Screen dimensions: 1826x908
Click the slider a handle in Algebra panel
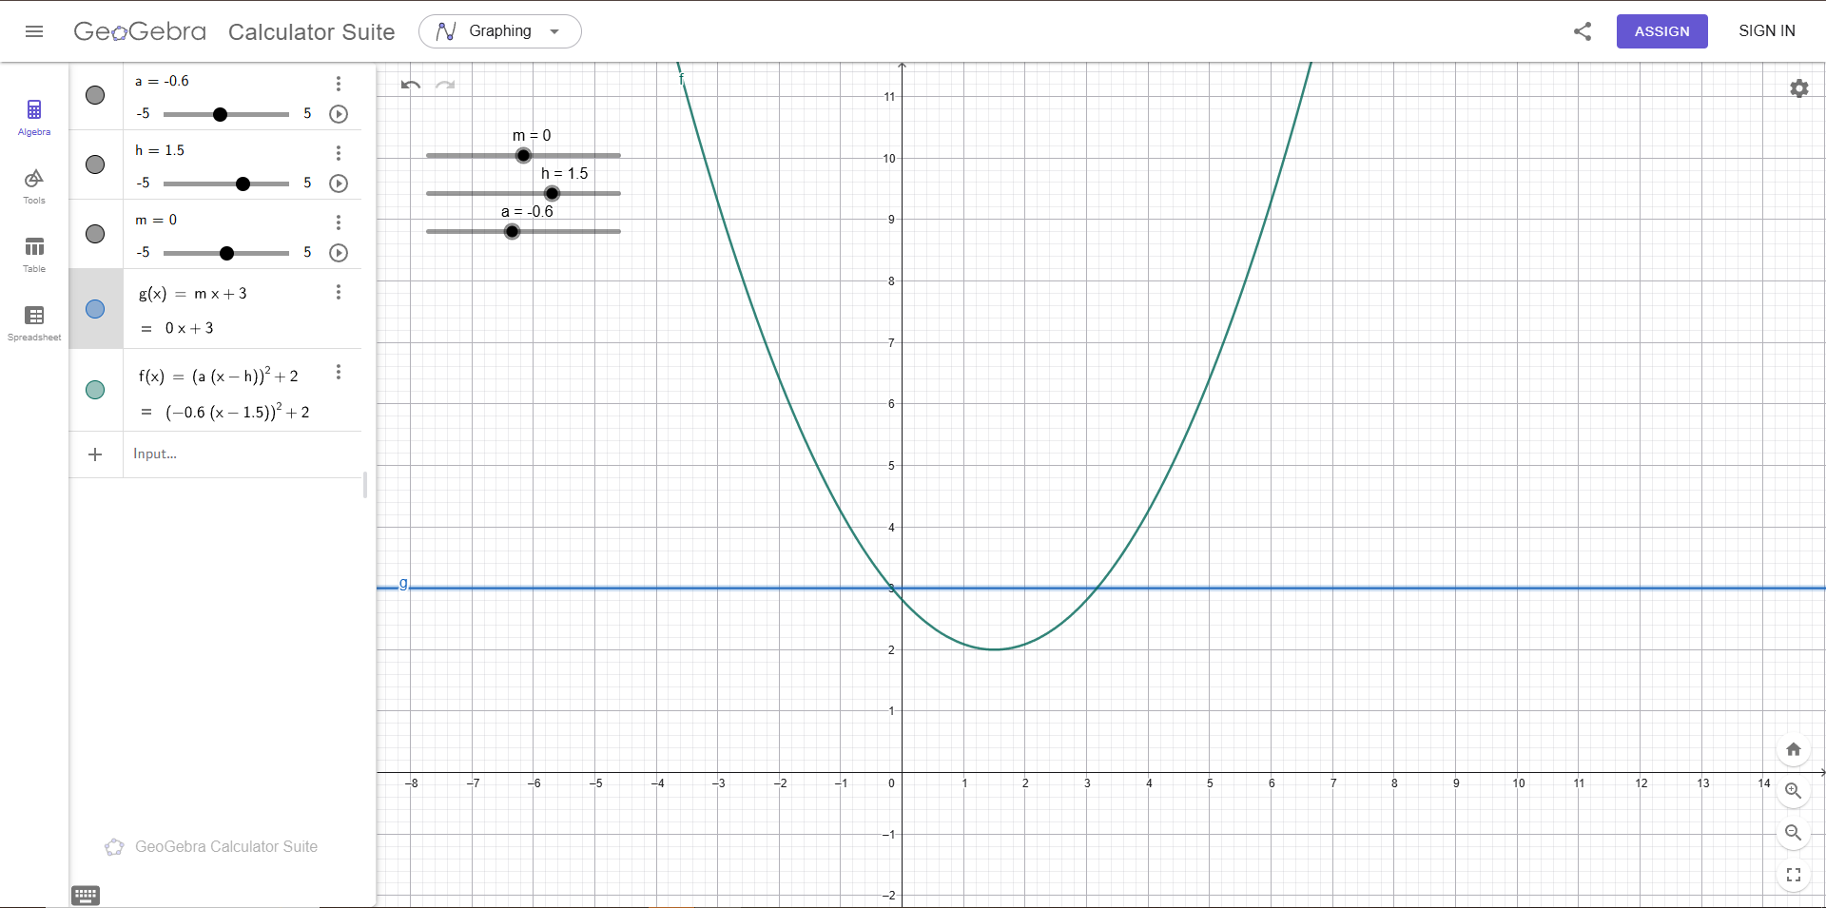click(221, 114)
